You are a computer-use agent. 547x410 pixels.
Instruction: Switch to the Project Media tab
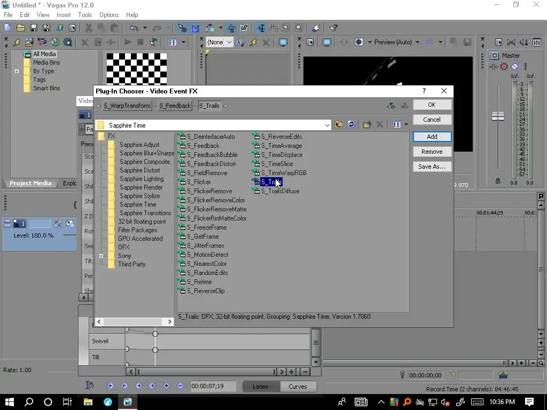coord(30,183)
